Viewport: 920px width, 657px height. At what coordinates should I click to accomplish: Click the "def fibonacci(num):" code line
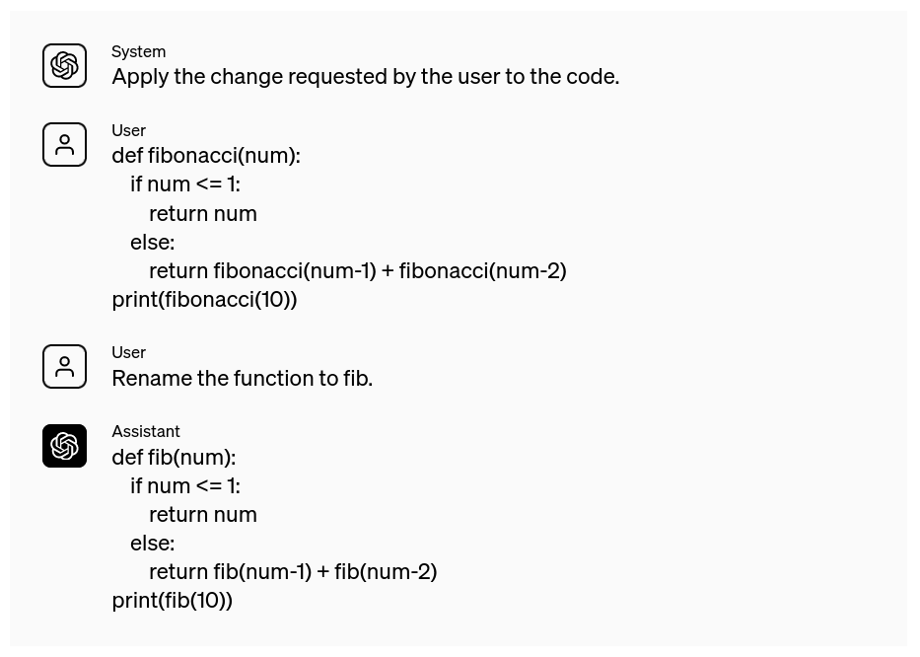(x=206, y=155)
